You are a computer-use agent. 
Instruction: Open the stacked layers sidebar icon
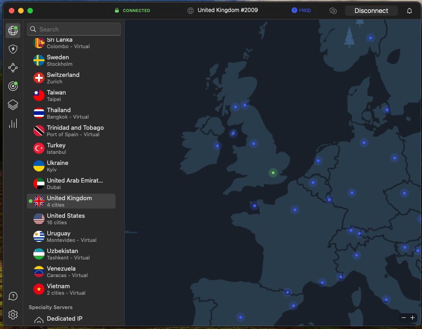(x=13, y=105)
